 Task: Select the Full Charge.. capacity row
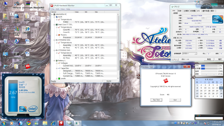(x=84, y=73)
